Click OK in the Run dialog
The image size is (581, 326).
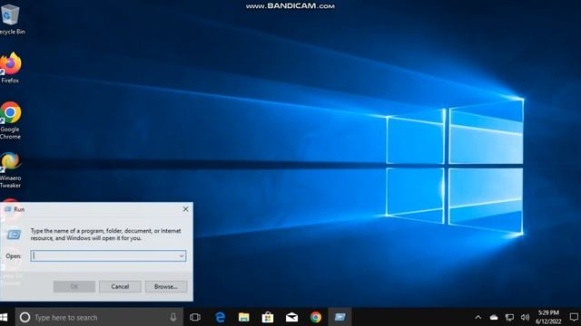coord(74,286)
